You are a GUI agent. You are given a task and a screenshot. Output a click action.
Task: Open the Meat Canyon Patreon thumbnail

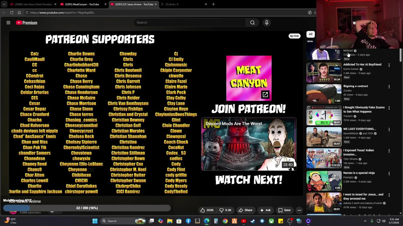point(249,78)
